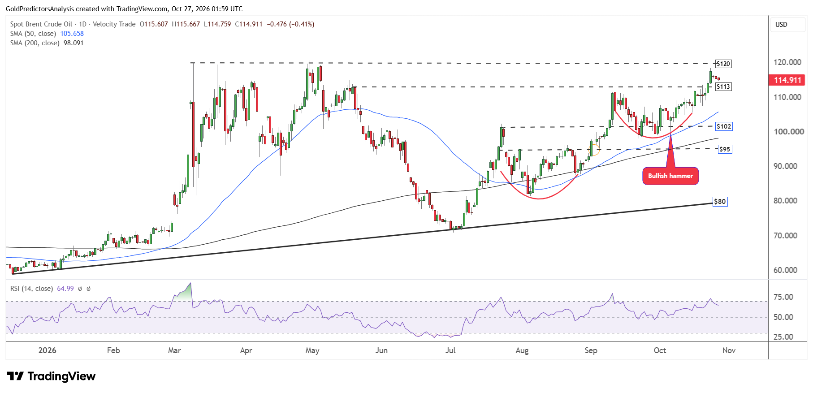Click the GoldPredictorsAnalysis attribution header text
The height and width of the screenshot is (393, 813).
coord(124,9)
